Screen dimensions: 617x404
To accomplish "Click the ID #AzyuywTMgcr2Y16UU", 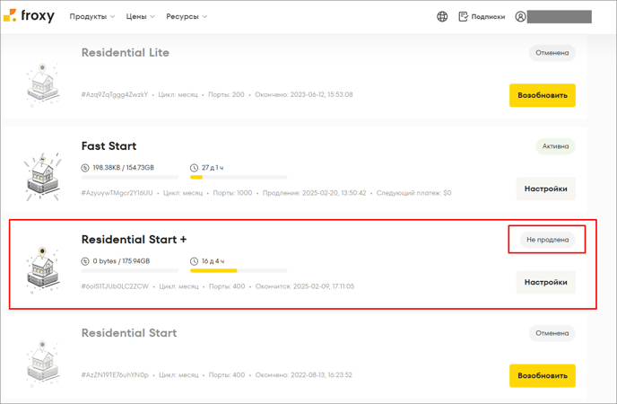I will [x=117, y=193].
